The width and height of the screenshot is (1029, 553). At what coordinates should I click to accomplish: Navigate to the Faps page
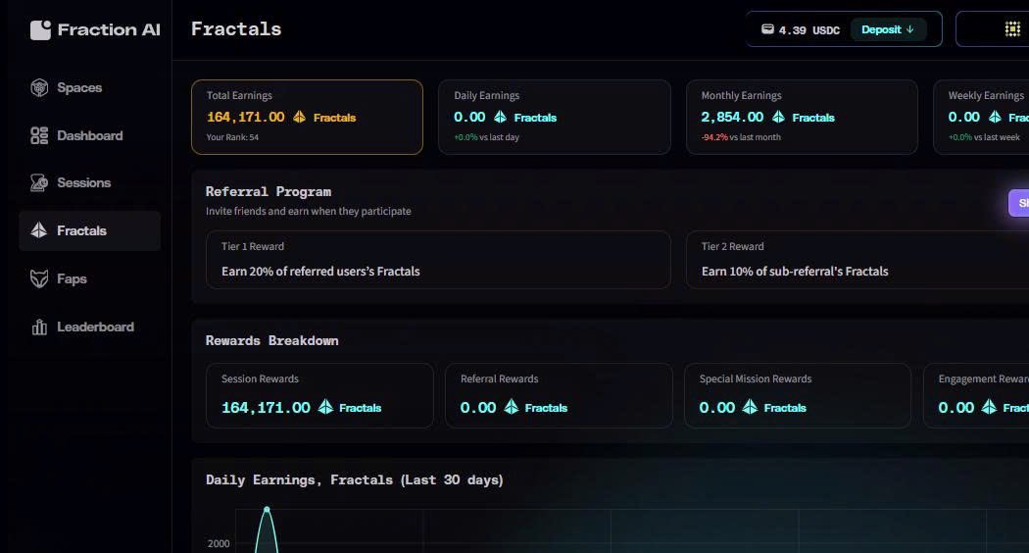pyautogui.click(x=90, y=278)
